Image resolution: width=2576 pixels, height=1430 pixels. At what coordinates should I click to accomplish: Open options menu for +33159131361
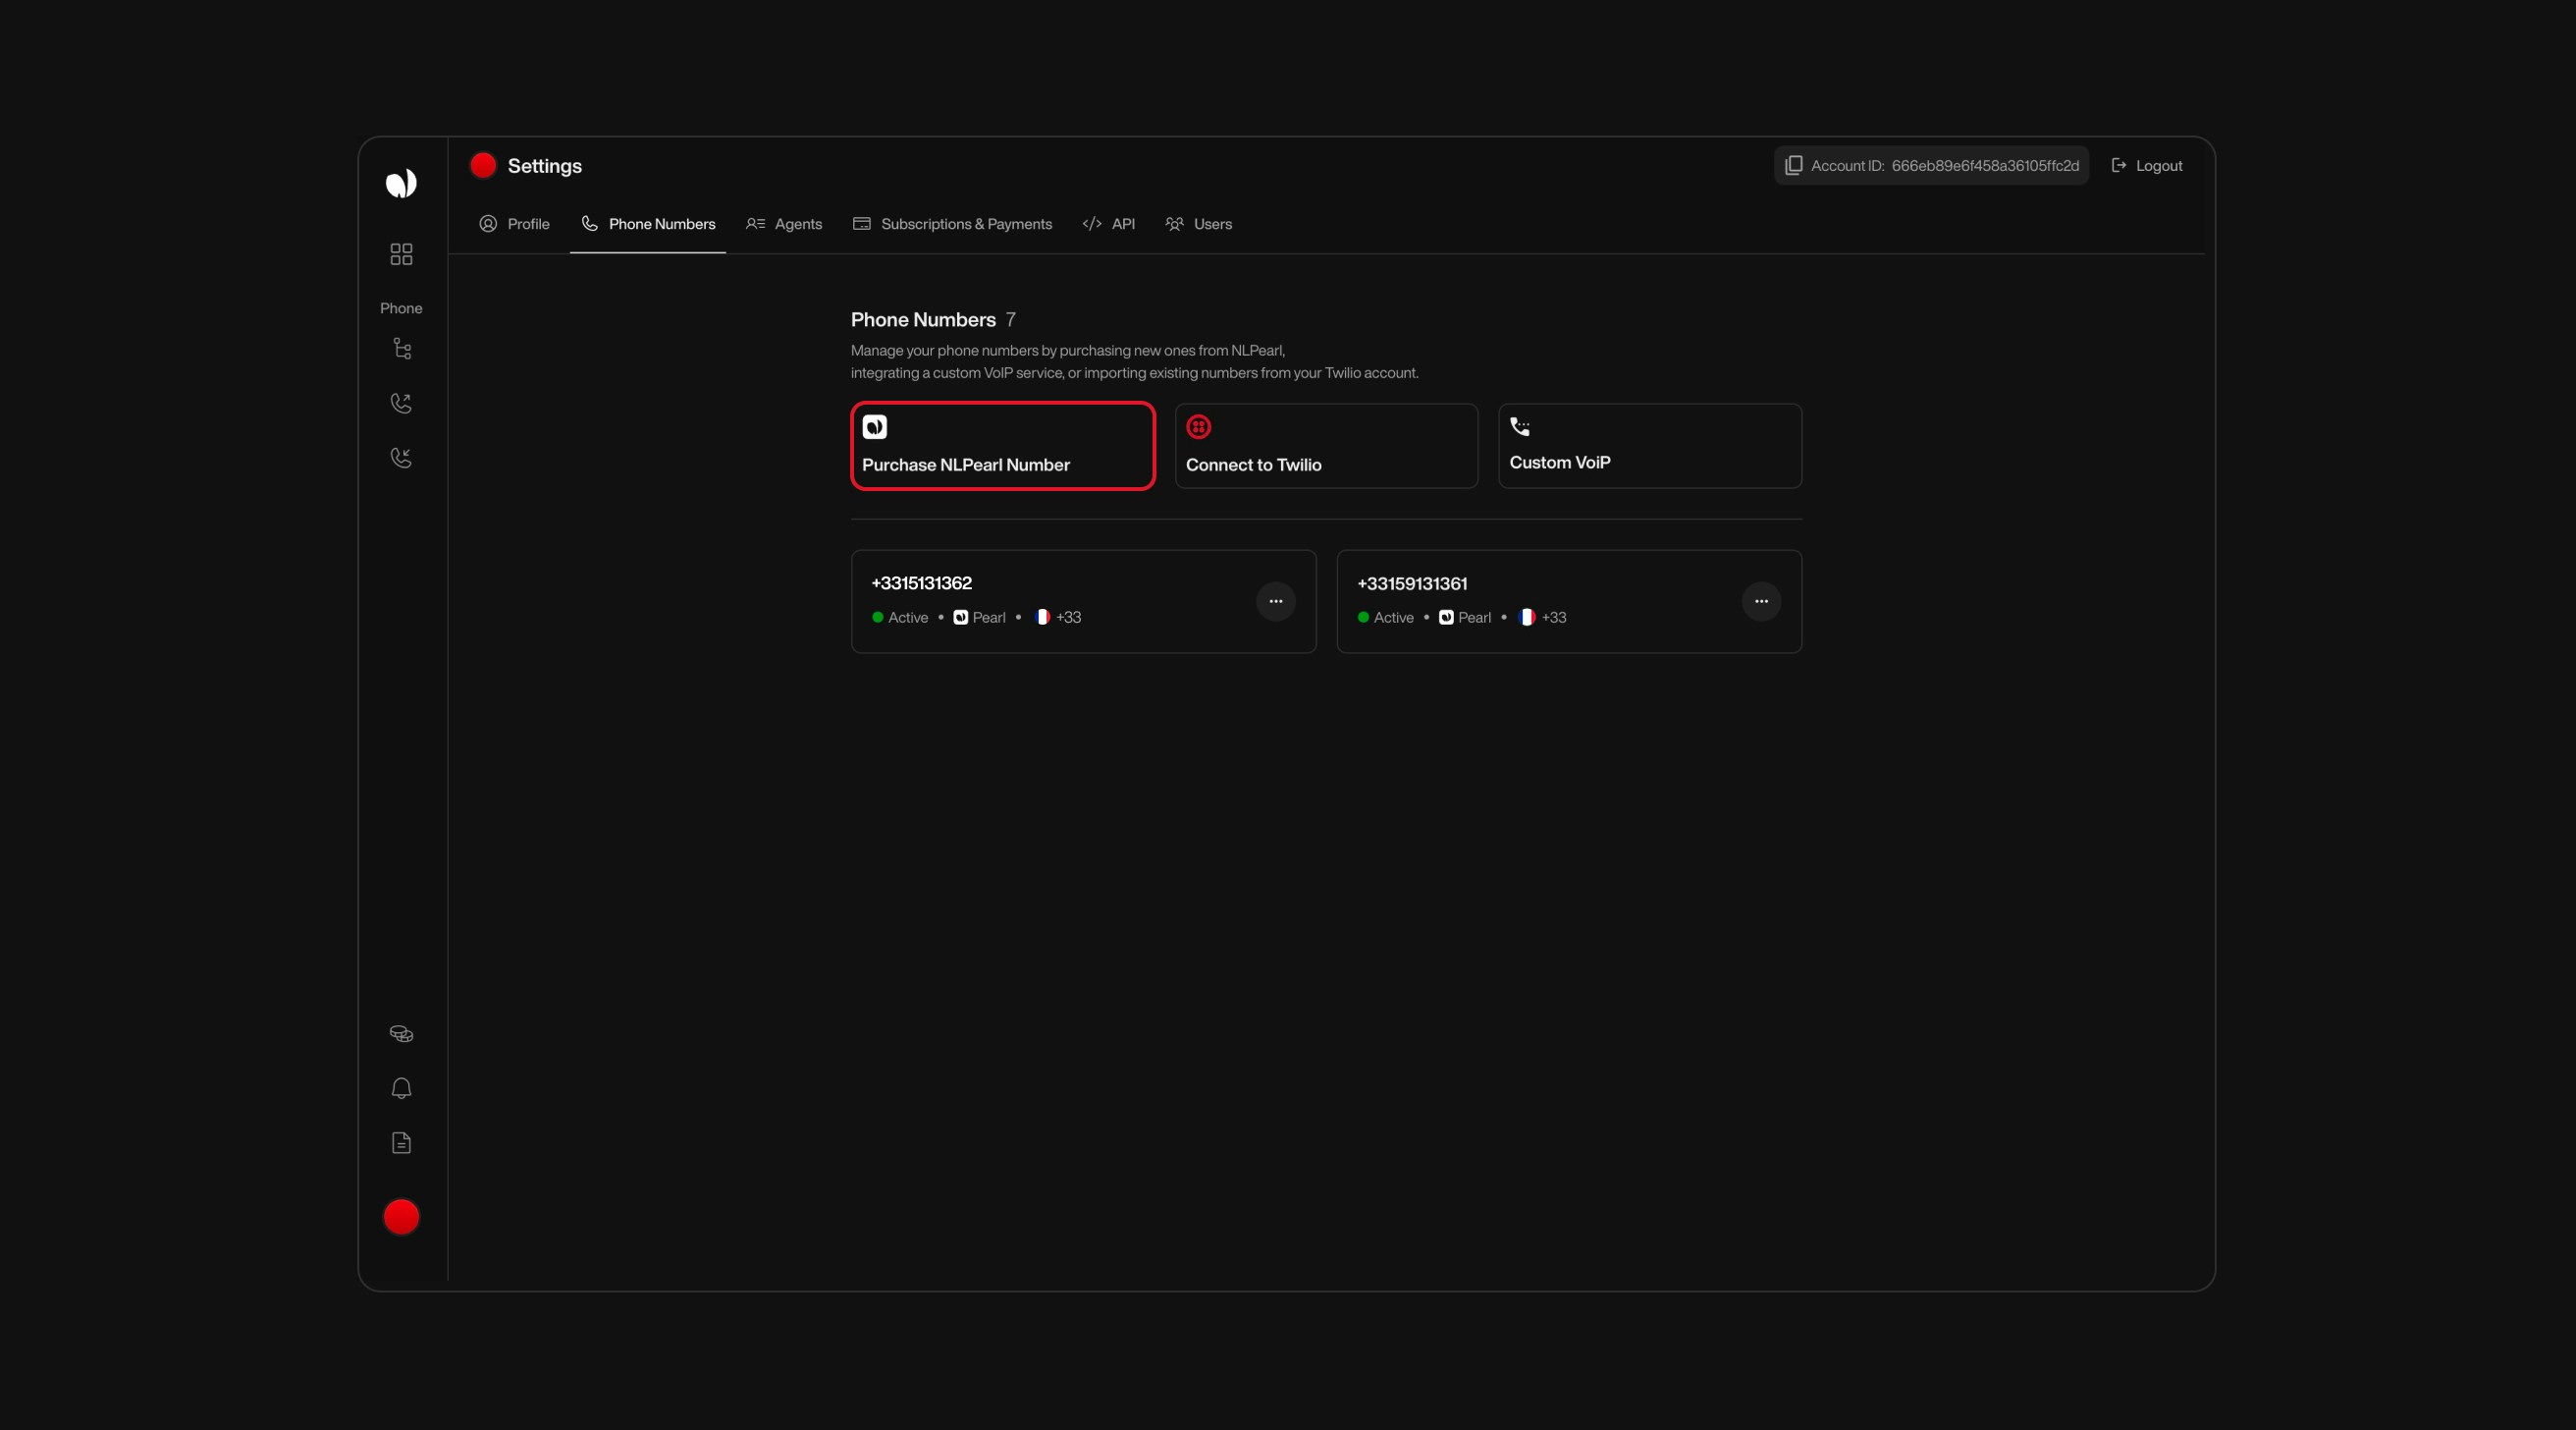click(x=1761, y=600)
